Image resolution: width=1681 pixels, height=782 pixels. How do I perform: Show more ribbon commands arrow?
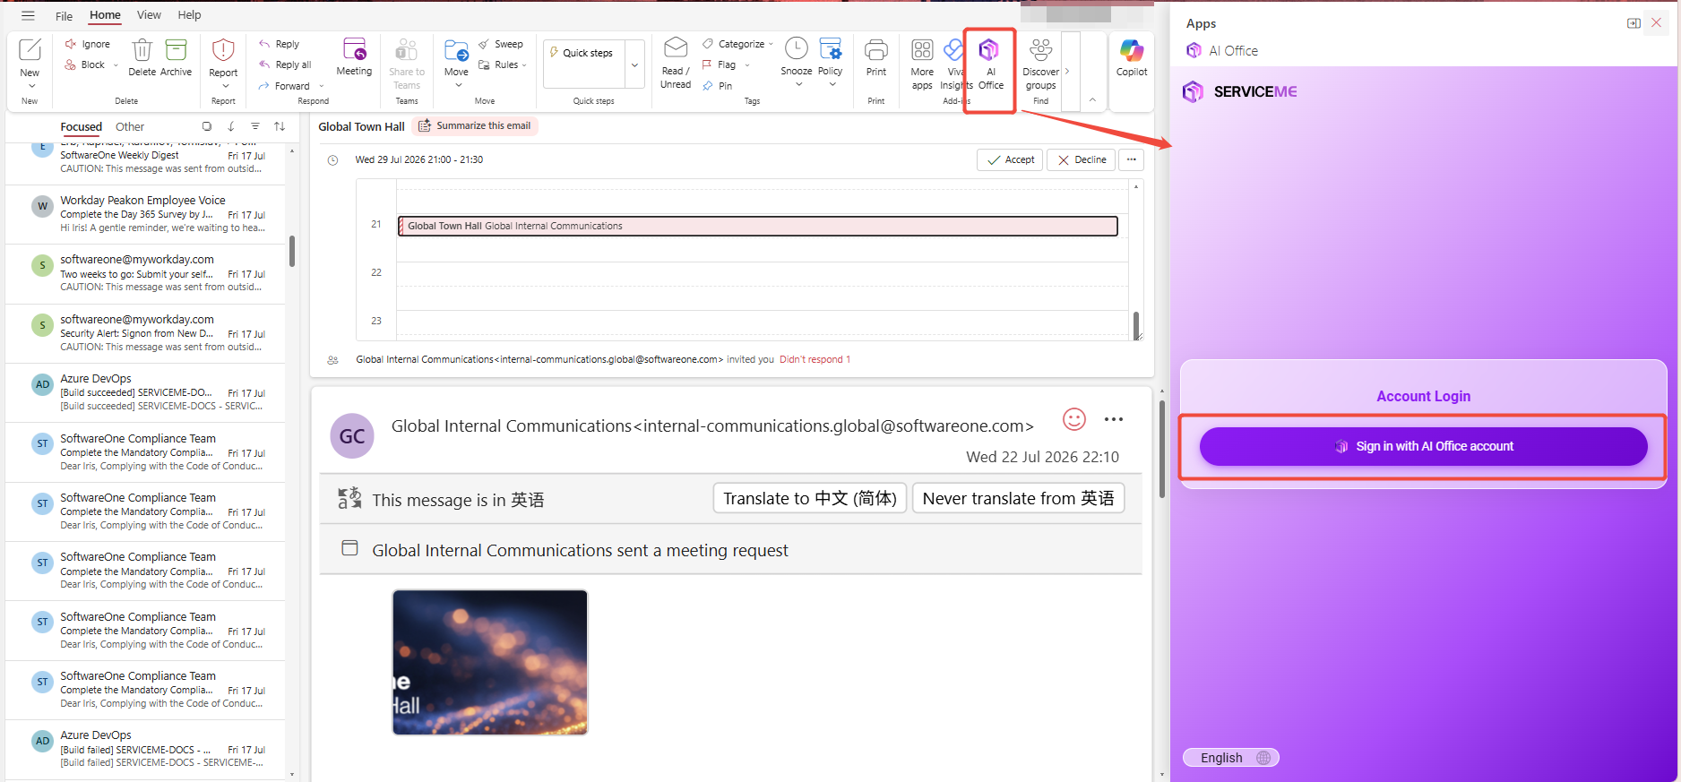point(1067,71)
